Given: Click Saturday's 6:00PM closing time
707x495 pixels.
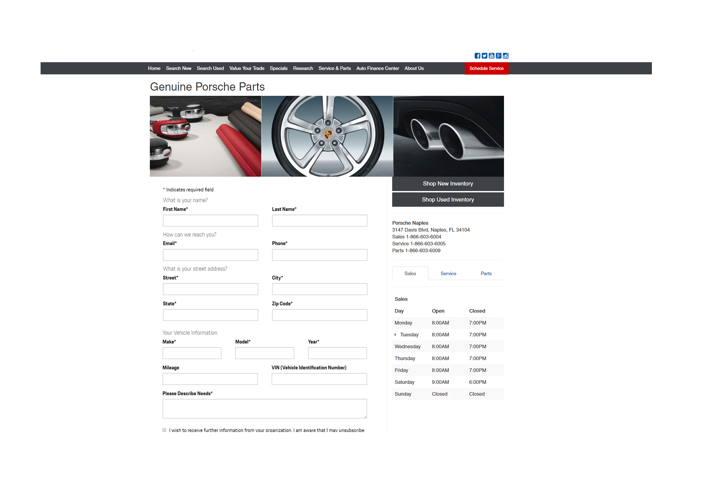Looking at the screenshot, I should point(477,382).
